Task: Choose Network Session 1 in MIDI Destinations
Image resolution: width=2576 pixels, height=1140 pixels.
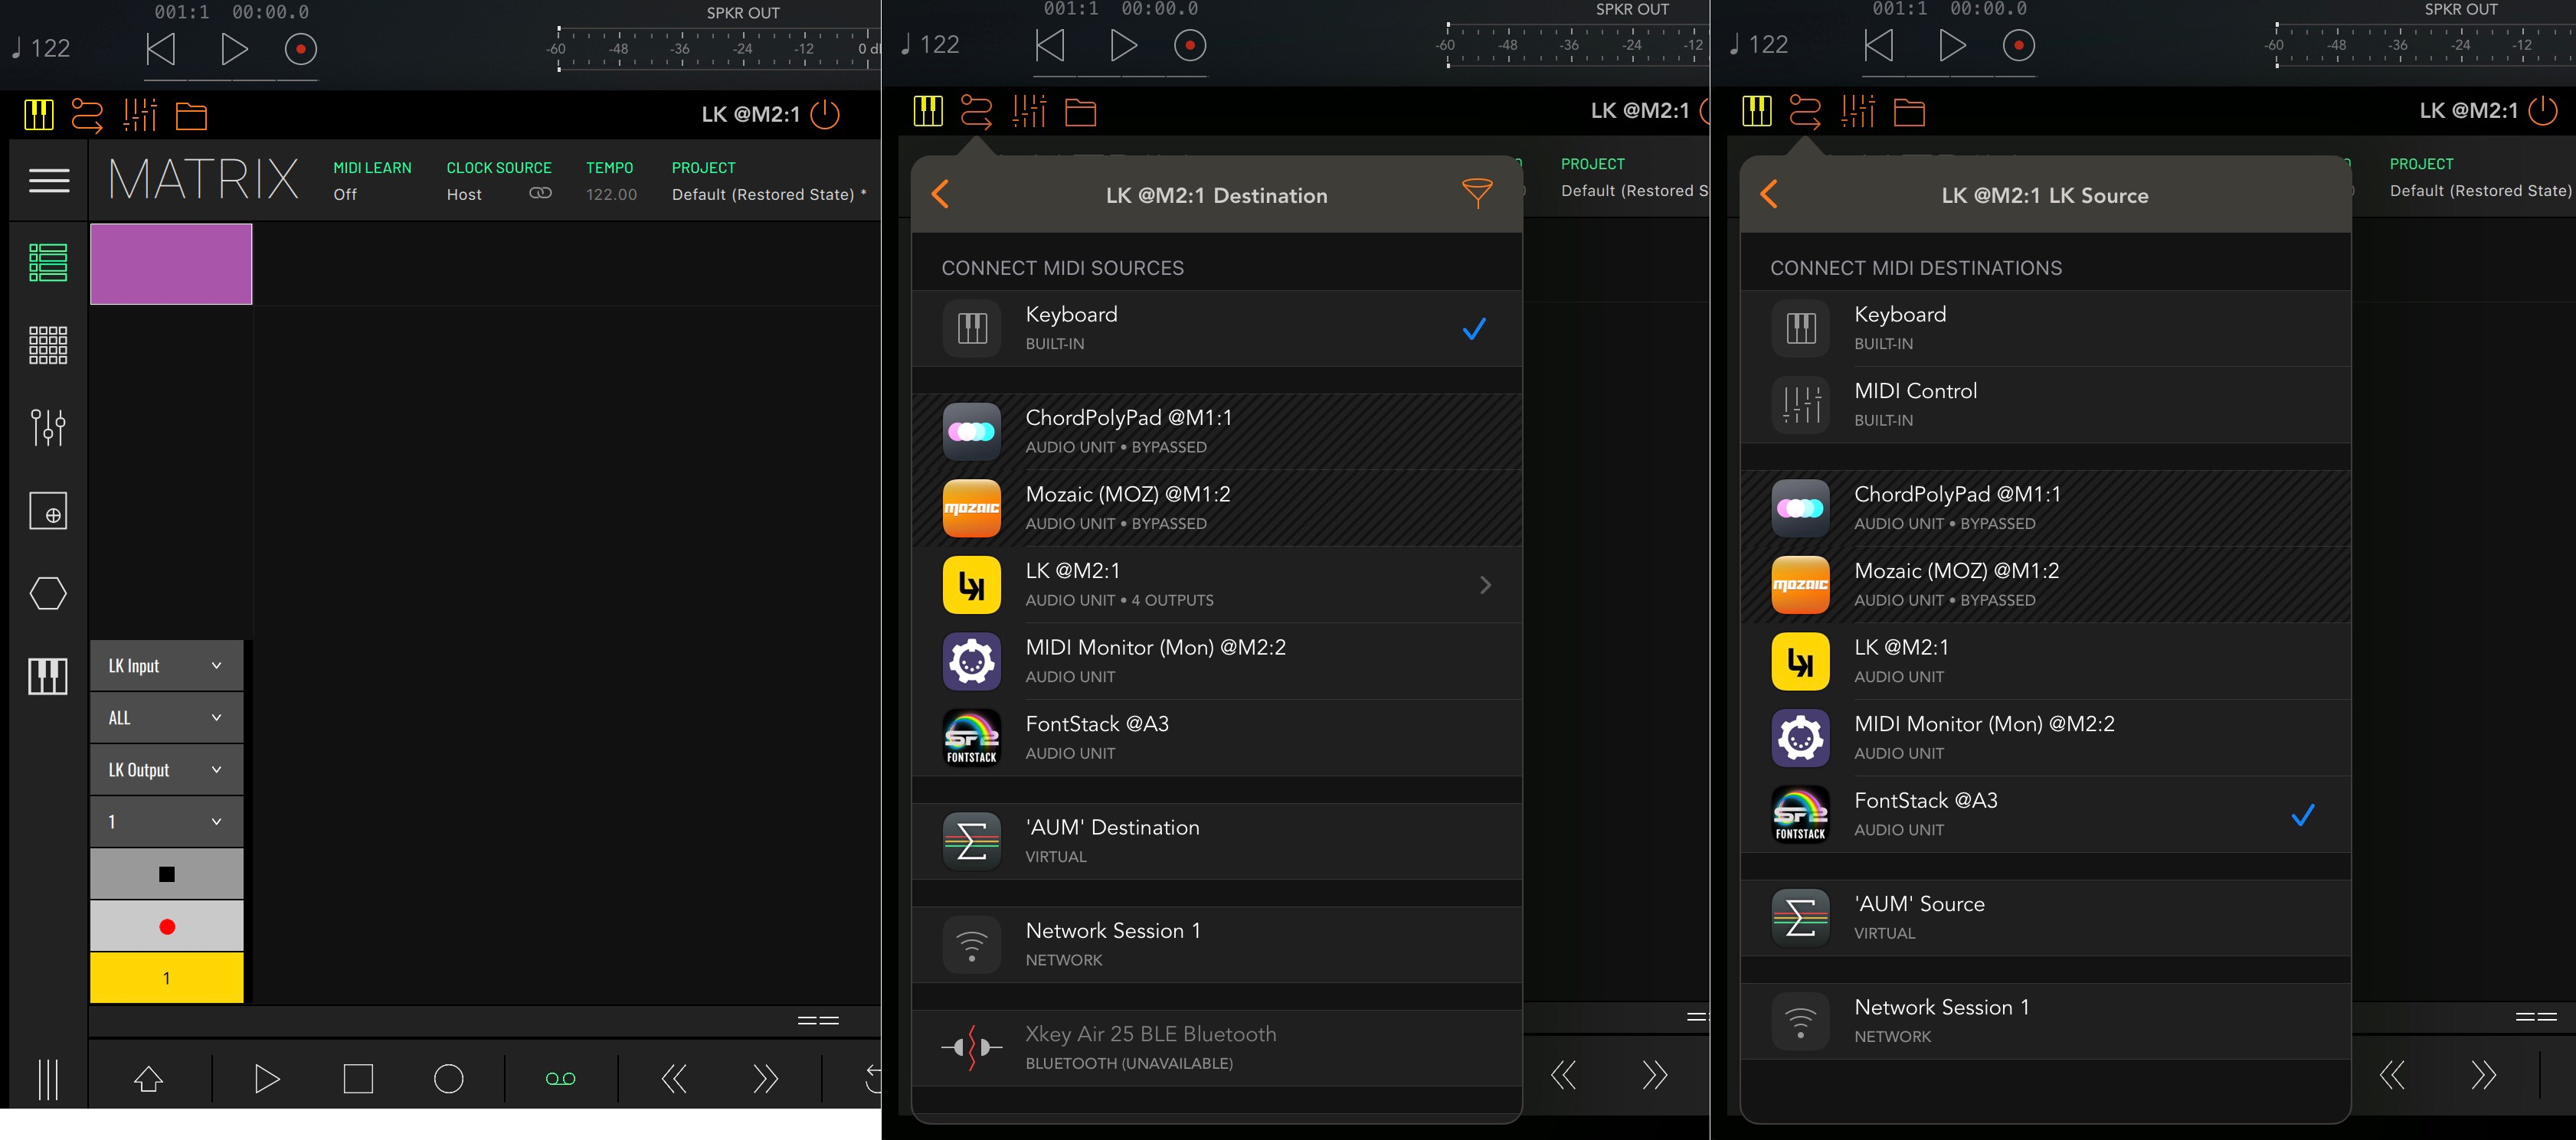Action: point(2045,1021)
